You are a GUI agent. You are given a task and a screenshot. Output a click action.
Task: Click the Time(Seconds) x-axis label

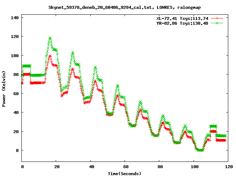click(x=125, y=174)
